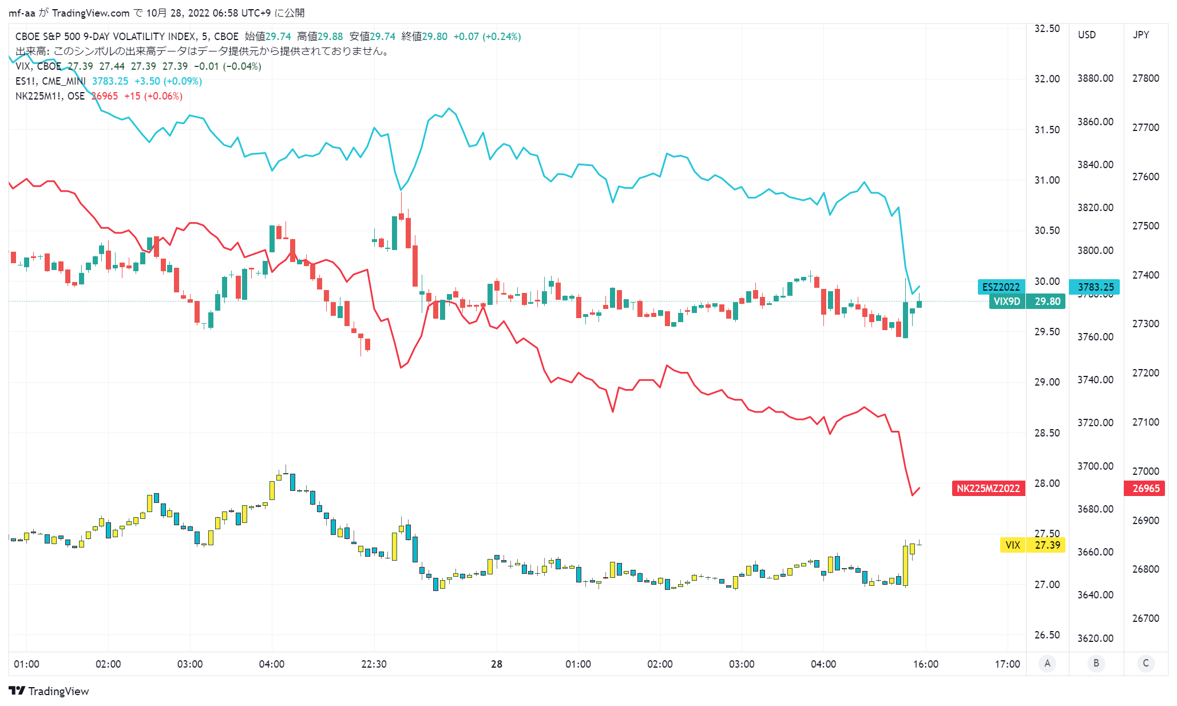Image resolution: width=1177 pixels, height=706 pixels.
Task: Select the ES1!, CME_MINI legend row
Action: coord(109,81)
